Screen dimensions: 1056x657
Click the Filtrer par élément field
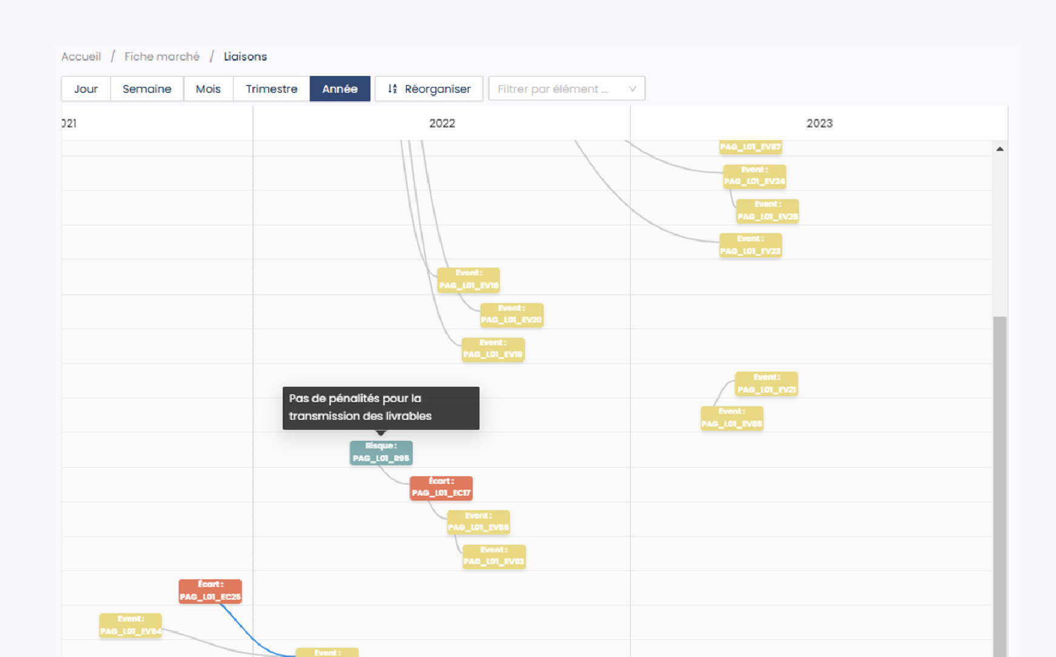coord(558,88)
